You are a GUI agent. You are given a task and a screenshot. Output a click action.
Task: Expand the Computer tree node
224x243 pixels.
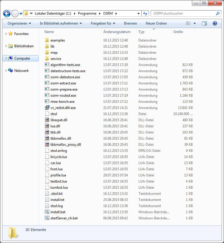[6, 58]
